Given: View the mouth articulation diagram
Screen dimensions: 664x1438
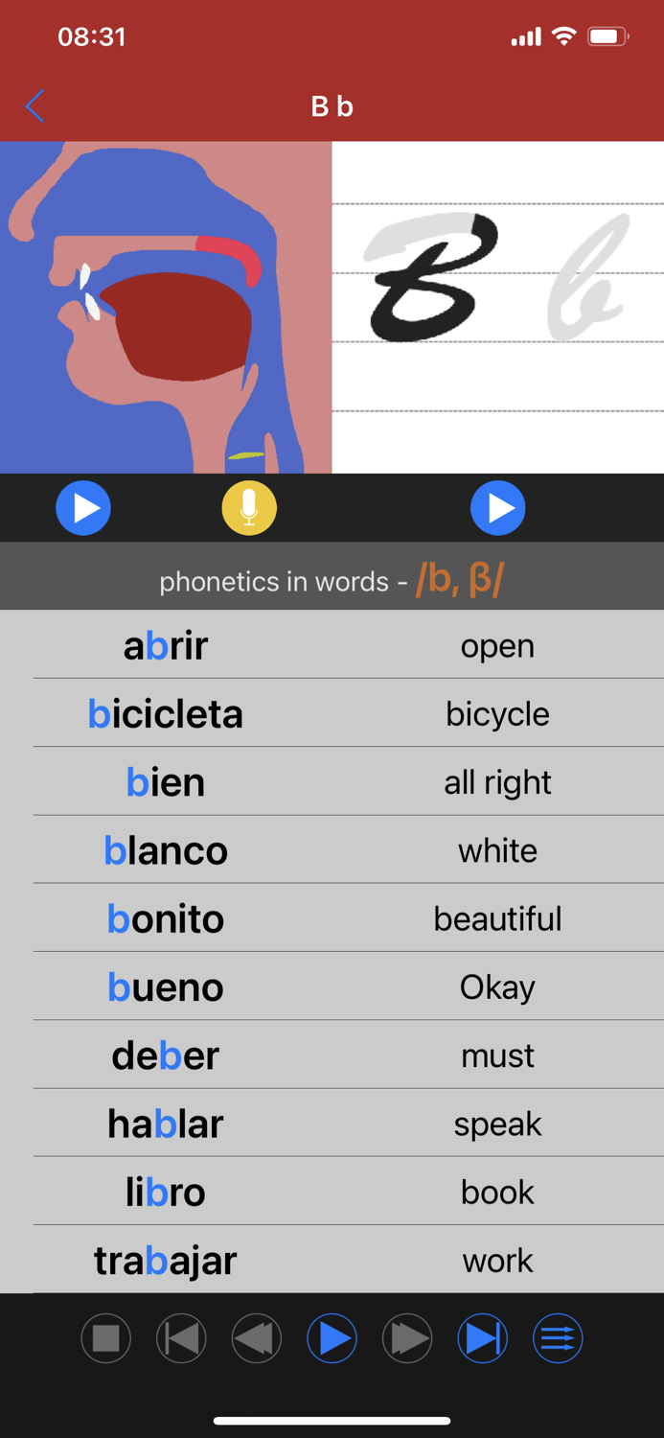Looking at the screenshot, I should [x=166, y=307].
